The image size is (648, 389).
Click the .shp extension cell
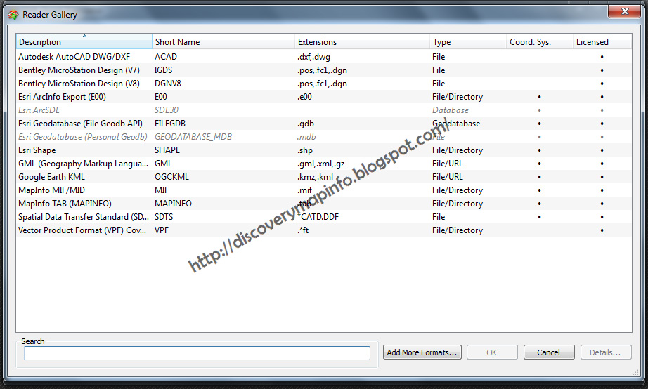305,150
